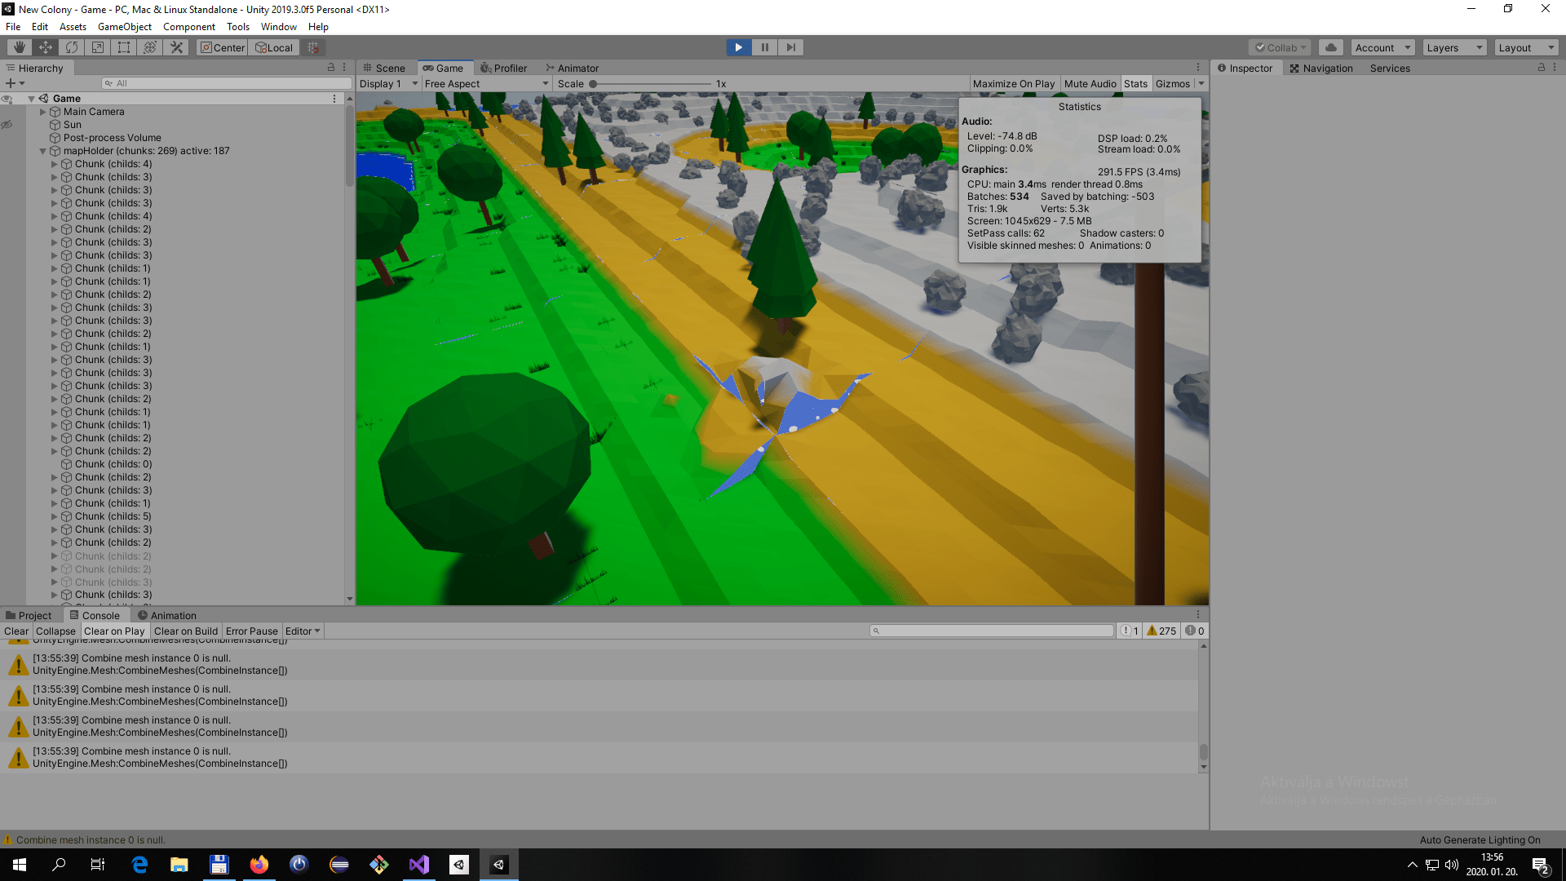Open the Layers dropdown
1566x881 pixels.
1454,47
